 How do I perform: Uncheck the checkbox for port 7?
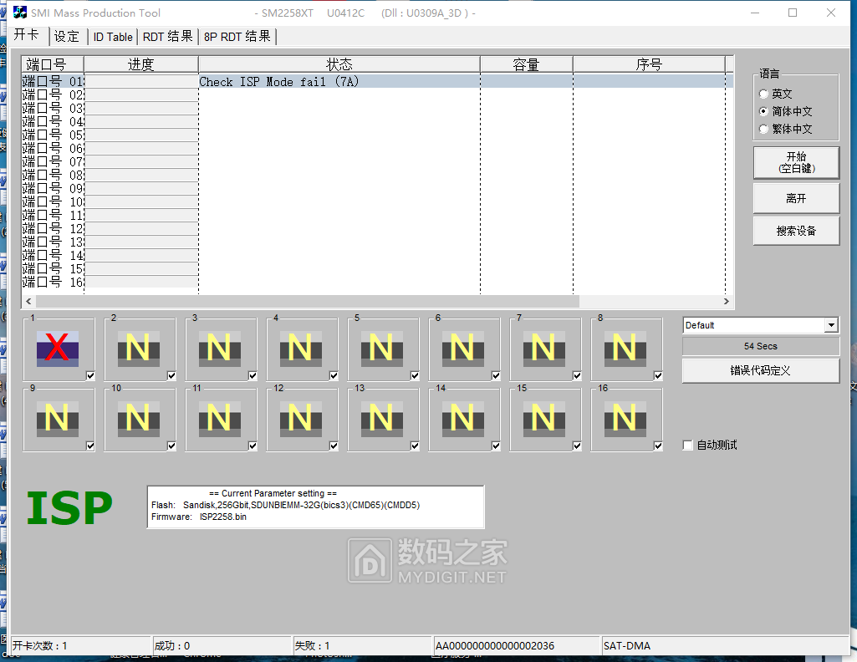click(x=577, y=376)
